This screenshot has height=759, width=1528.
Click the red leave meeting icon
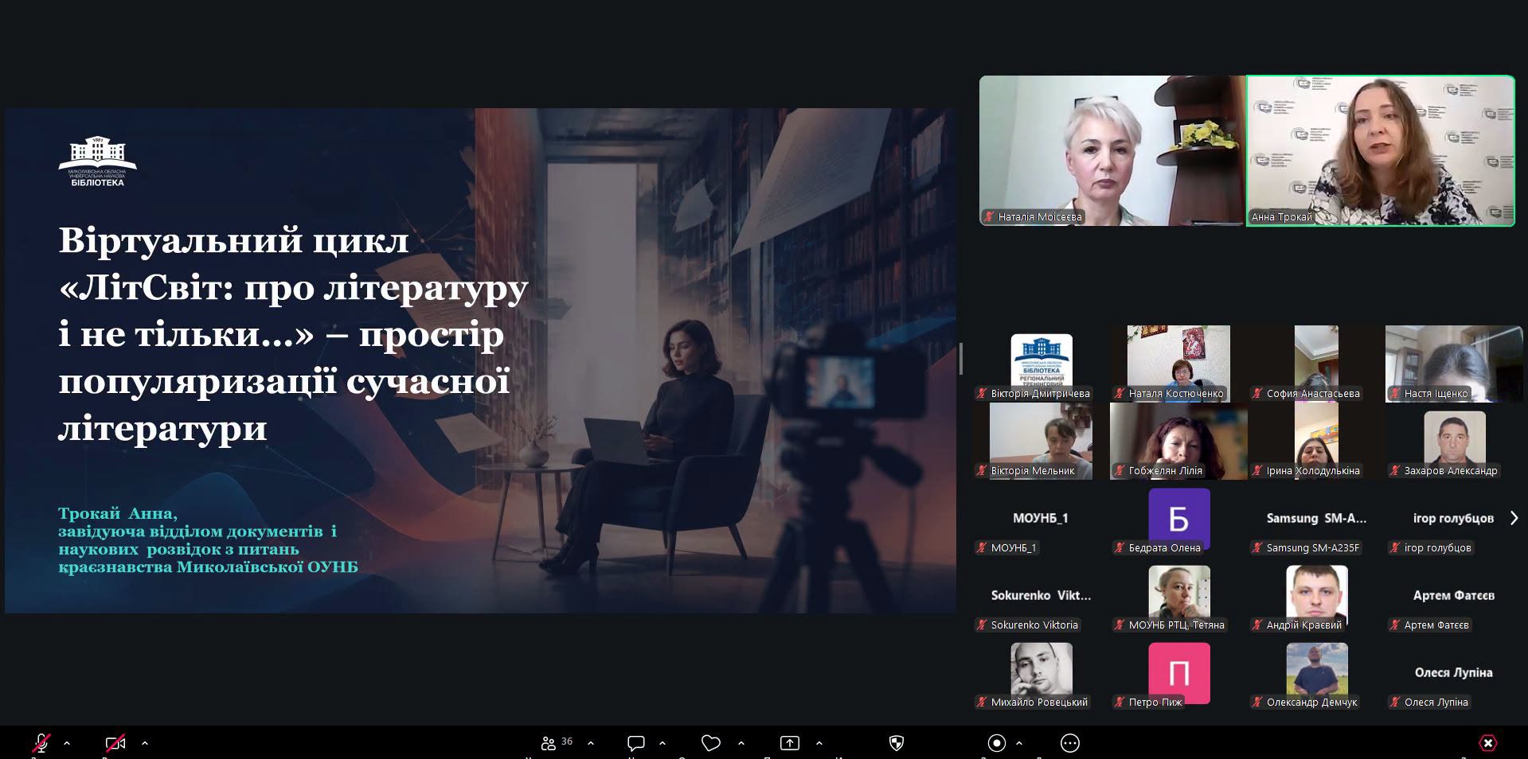pyautogui.click(x=1487, y=743)
